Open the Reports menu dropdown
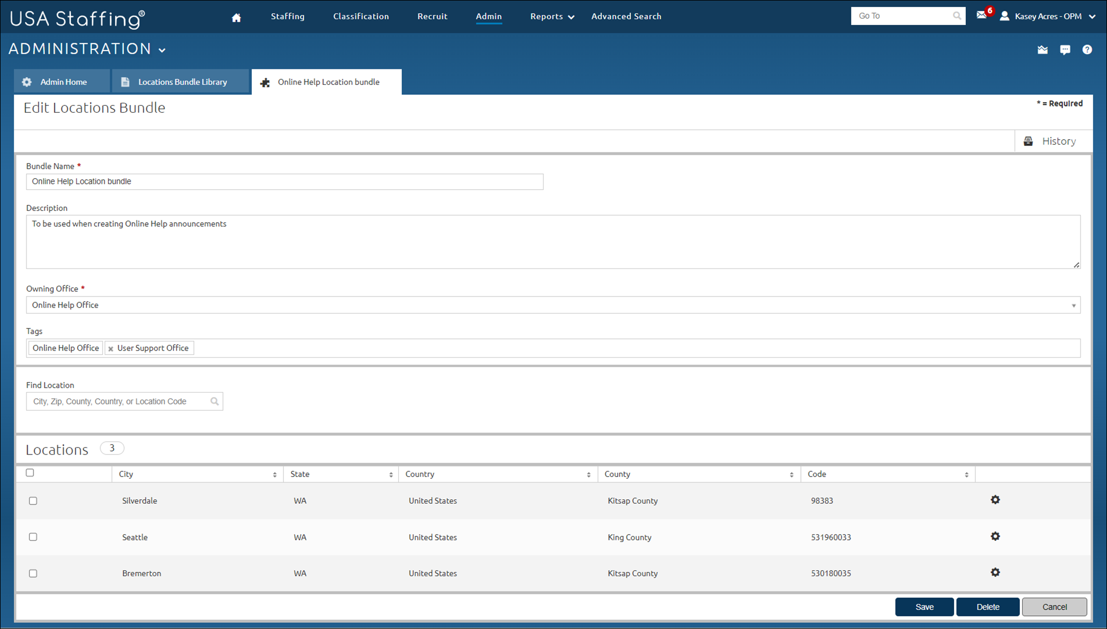Viewport: 1107px width, 629px height. (x=552, y=16)
